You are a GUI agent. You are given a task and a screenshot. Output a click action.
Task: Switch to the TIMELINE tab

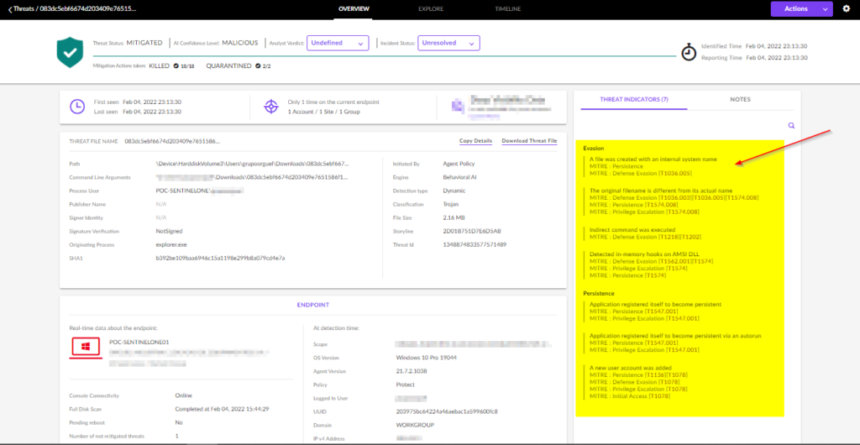tap(508, 8)
